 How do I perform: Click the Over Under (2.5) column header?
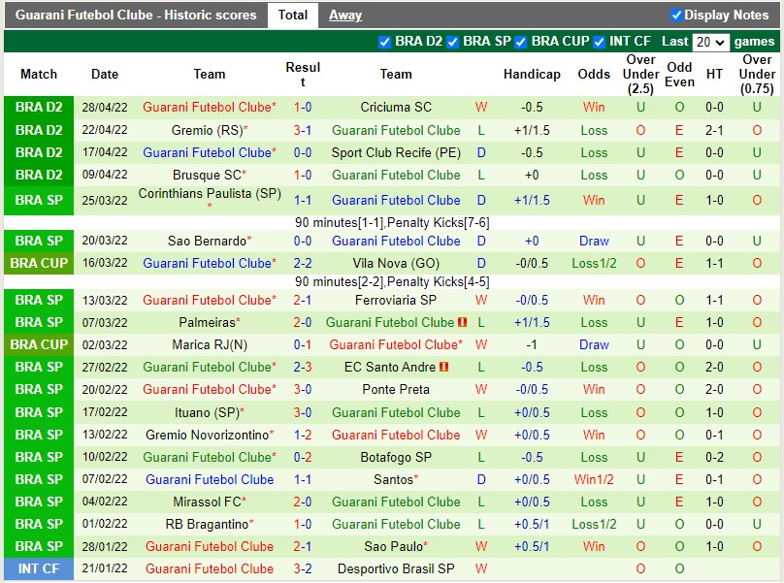640,74
